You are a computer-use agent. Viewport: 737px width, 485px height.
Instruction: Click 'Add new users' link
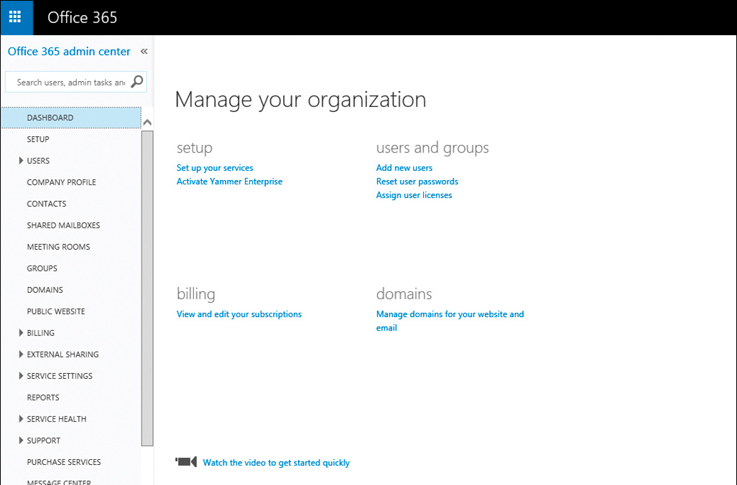point(404,168)
